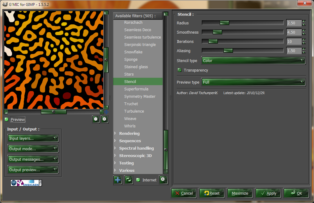
Task: Click the Radius slider handle
Action: tap(224, 23)
